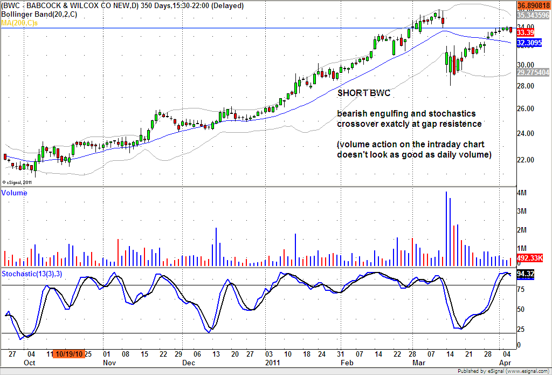
Task: Click the gray 35.343596 upper band value
Action: pyautogui.click(x=534, y=15)
